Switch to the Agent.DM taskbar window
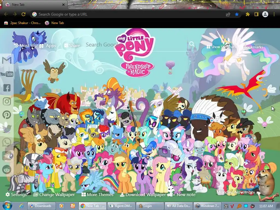Viewport: 280px width, 210px height. [121, 206]
